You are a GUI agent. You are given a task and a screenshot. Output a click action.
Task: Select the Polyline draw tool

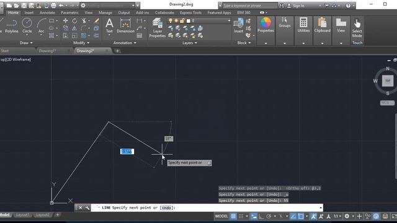12,26
